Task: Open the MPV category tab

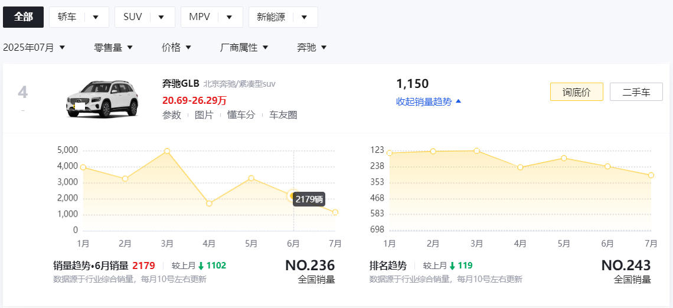Action: [x=200, y=17]
